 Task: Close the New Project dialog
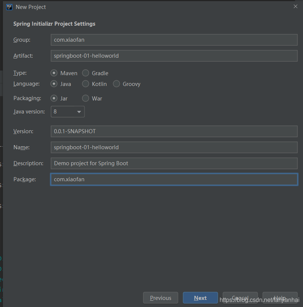click(x=295, y=6)
